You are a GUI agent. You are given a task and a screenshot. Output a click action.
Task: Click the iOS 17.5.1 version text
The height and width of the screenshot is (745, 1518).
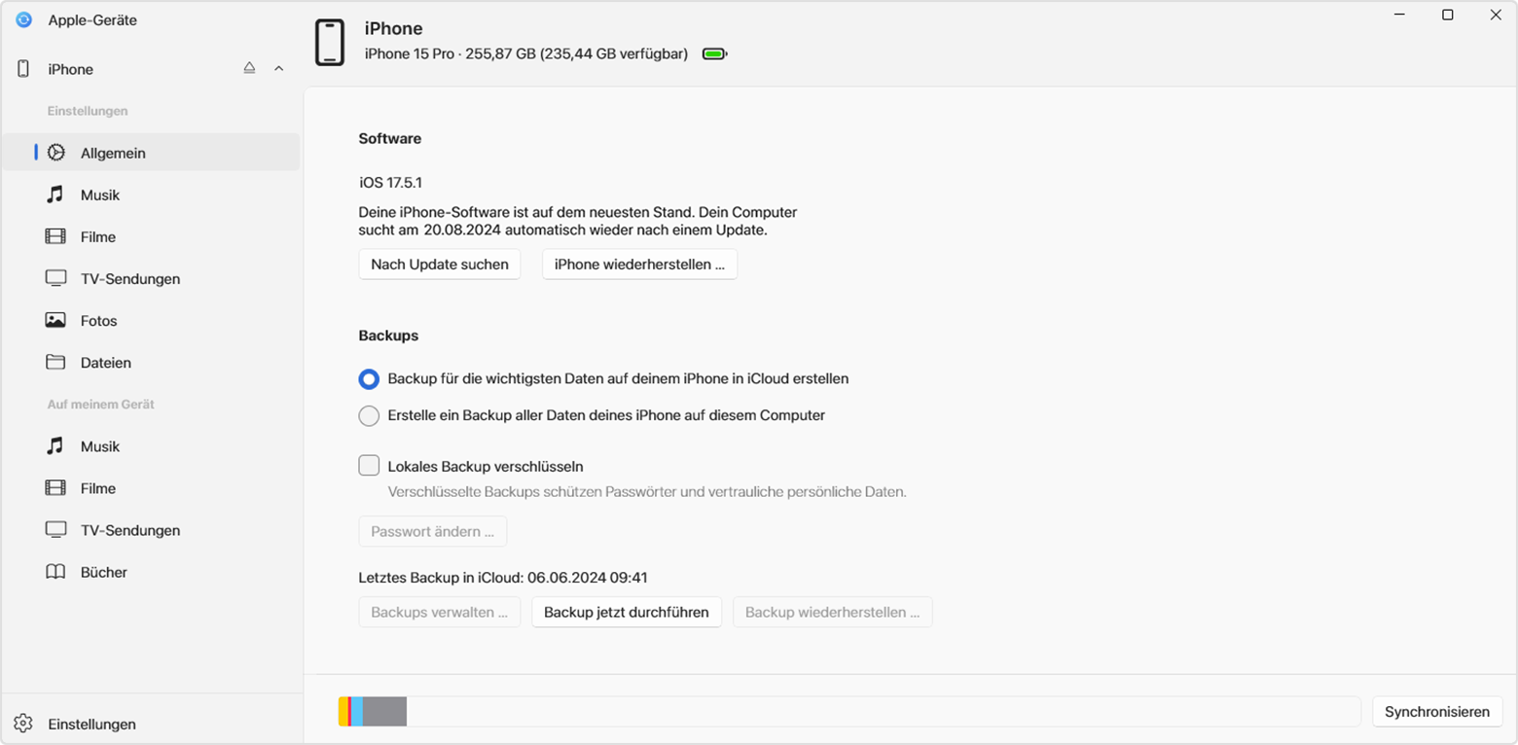tap(390, 182)
